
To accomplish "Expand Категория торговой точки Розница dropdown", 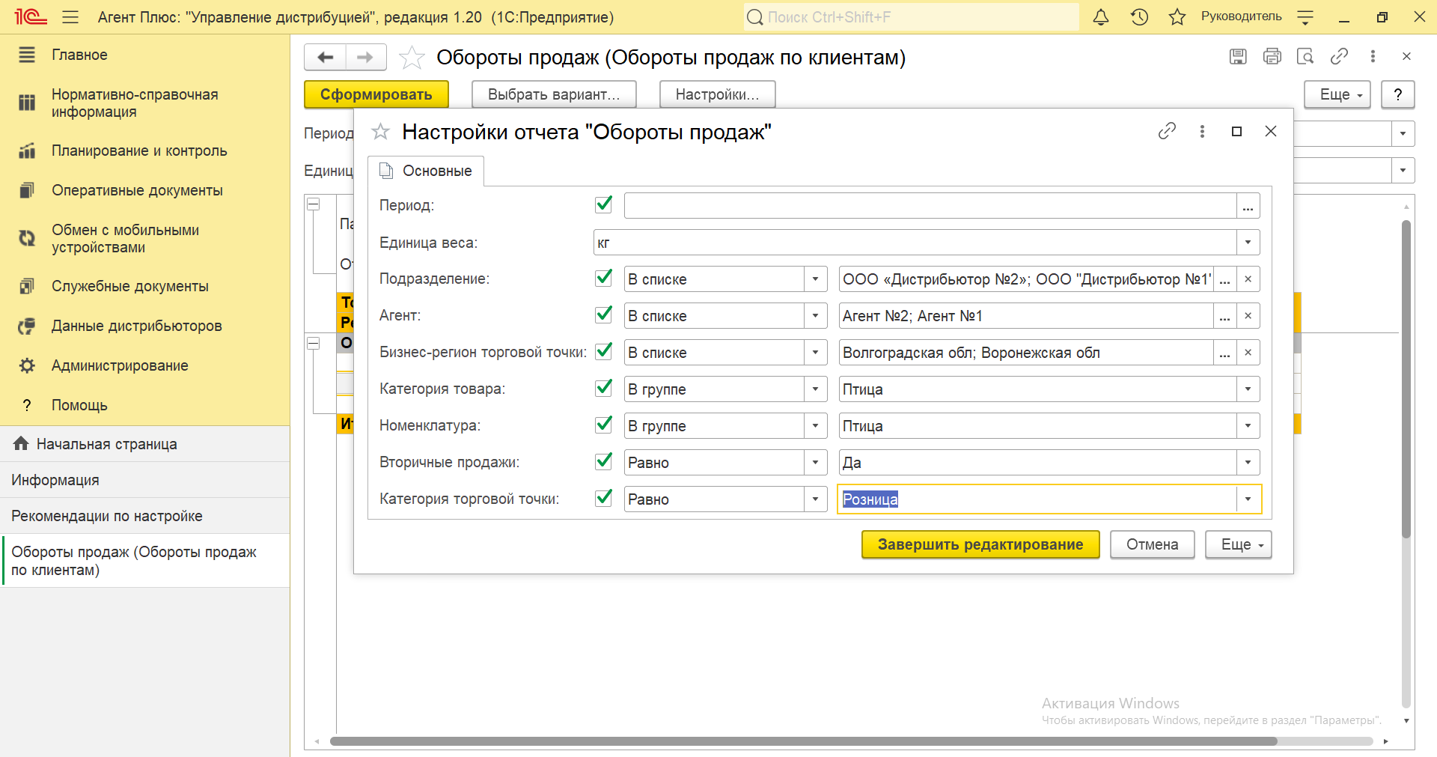I will [x=1248, y=499].
